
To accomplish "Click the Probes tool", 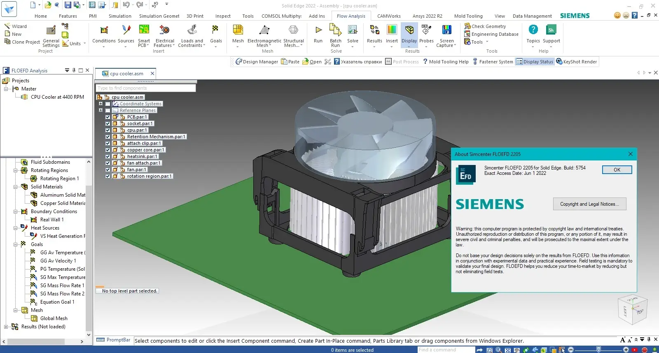I will coord(426,35).
